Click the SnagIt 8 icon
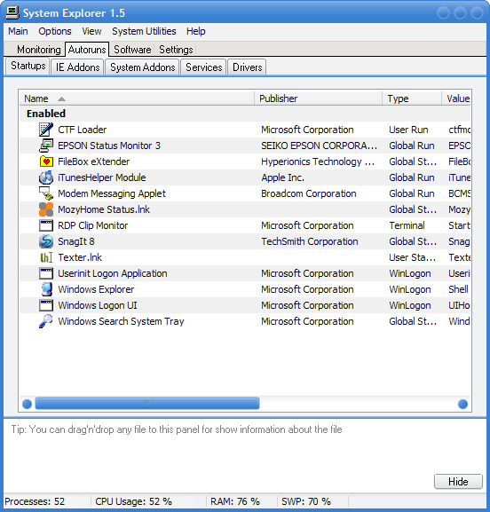Screen dimensions: 490x512 (x=46, y=241)
